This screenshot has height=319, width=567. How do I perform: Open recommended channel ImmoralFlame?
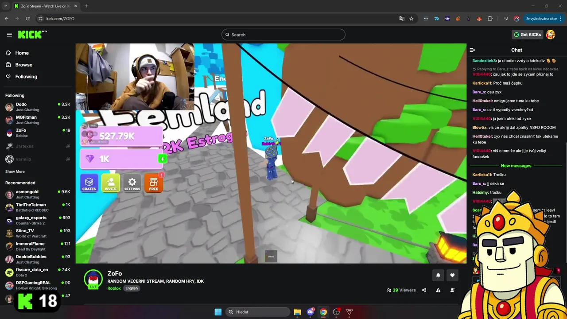pyautogui.click(x=38, y=246)
